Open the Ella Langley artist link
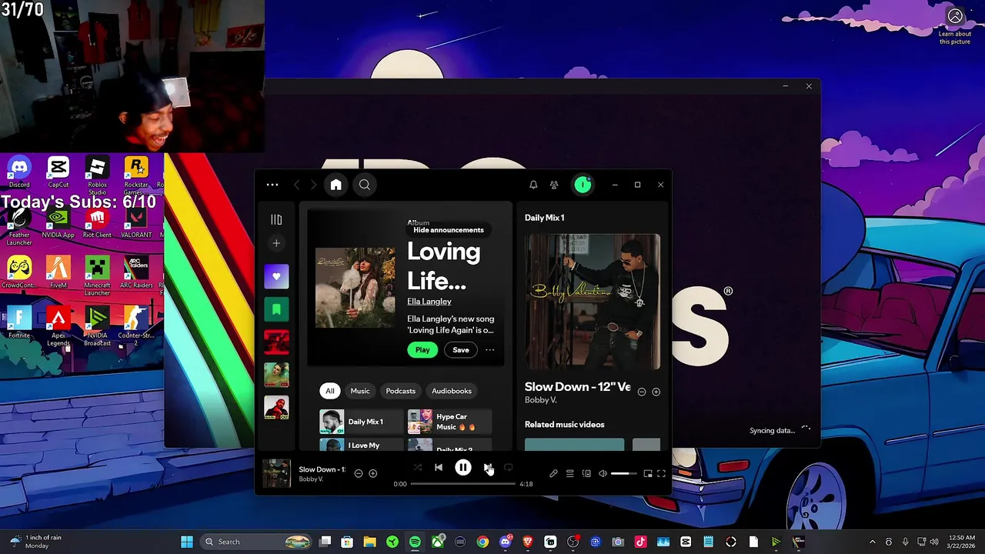Image resolution: width=985 pixels, height=554 pixels. point(429,302)
